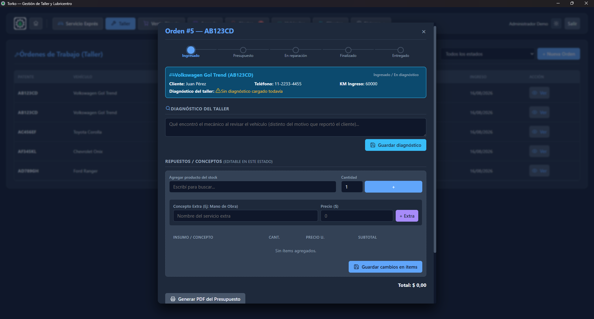Click the PRECIO U. column header
This screenshot has width=594, height=319.
(315, 237)
